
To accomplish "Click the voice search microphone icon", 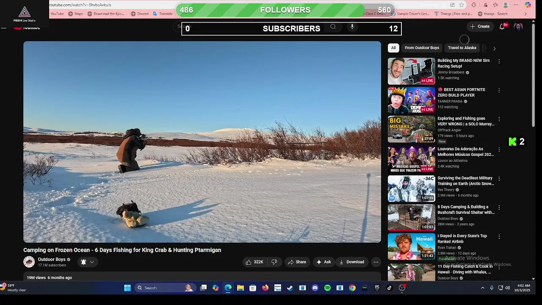I will [352, 27].
